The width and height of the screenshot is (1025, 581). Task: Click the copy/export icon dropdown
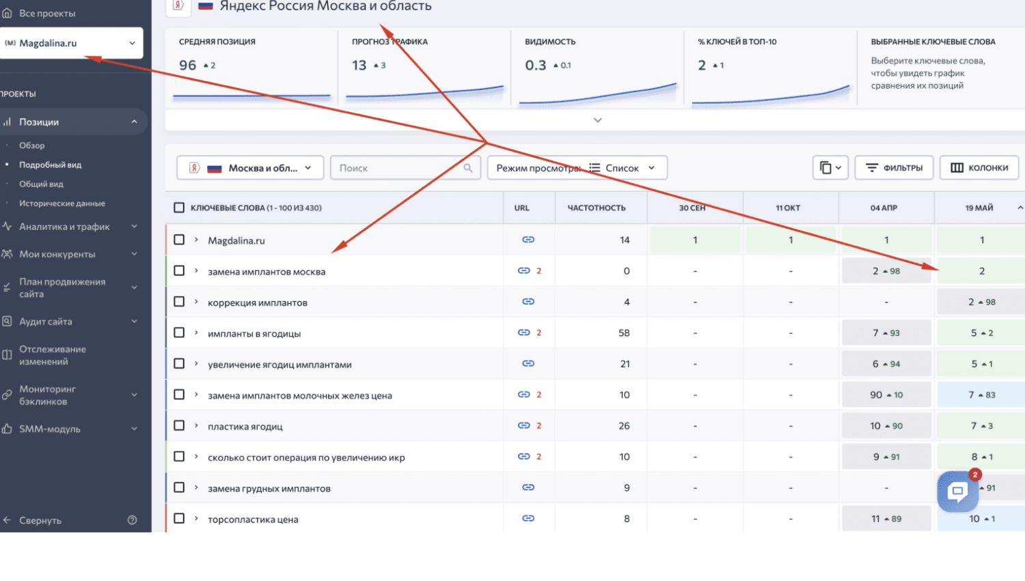tap(830, 168)
